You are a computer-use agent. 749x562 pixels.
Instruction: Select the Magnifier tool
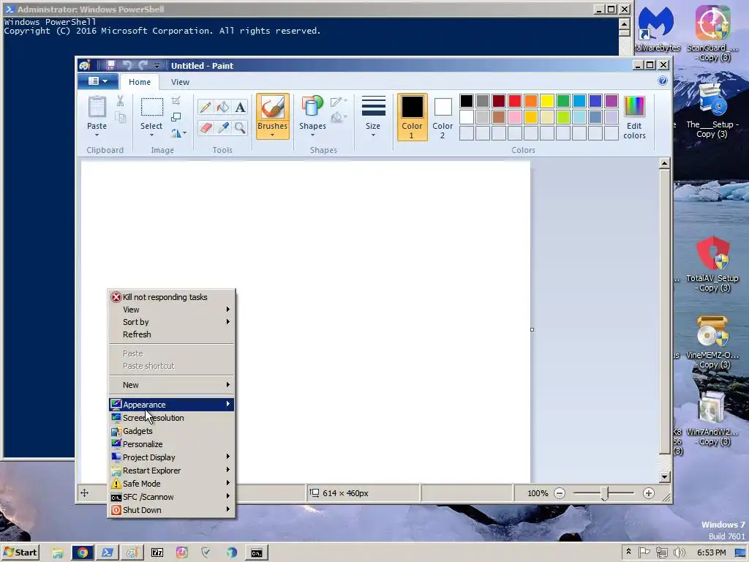click(240, 127)
